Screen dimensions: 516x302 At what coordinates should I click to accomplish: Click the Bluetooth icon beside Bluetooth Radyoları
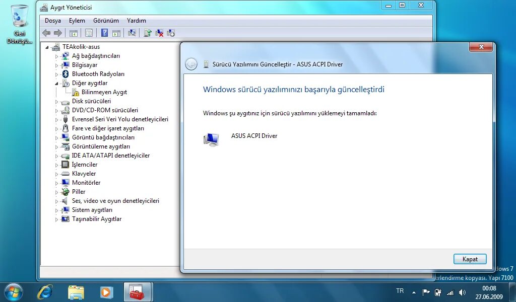coord(66,74)
